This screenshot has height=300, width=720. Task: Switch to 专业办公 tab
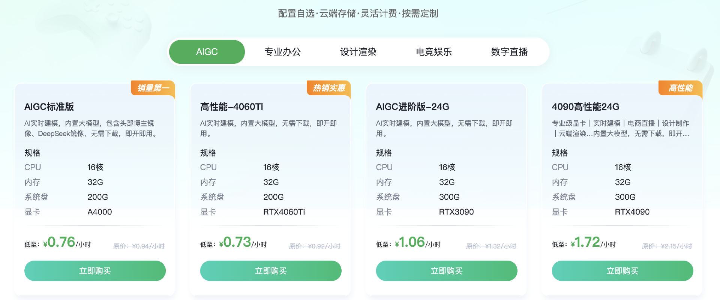[x=283, y=52]
